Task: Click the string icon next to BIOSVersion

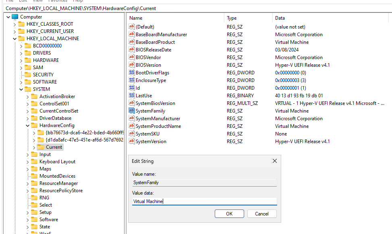Action: [131, 65]
